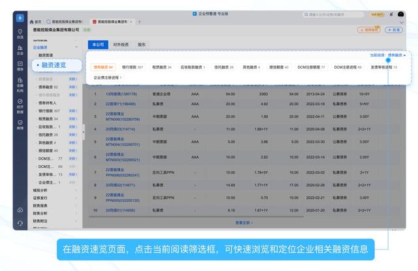Click 关联 tag beside 银行借款 307
Viewport: 418px width, 271px height.
[72, 110]
